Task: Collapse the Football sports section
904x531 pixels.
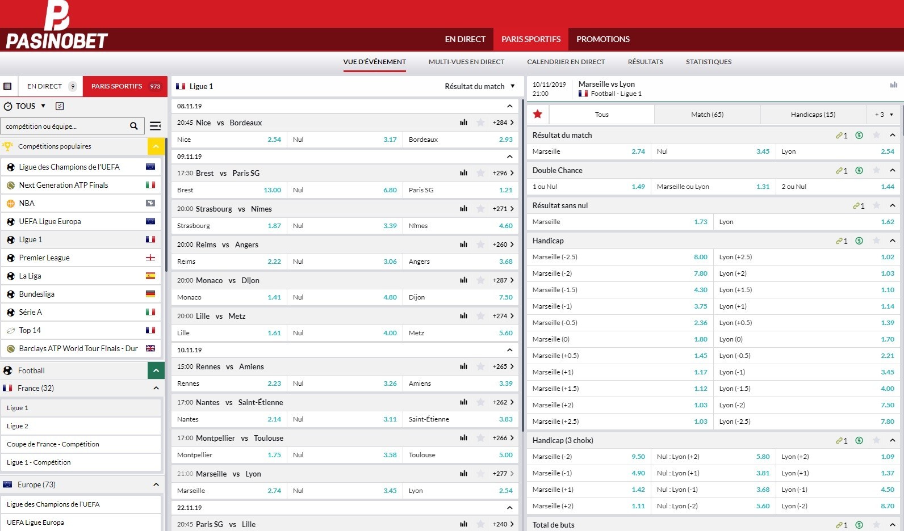Action: (x=156, y=370)
